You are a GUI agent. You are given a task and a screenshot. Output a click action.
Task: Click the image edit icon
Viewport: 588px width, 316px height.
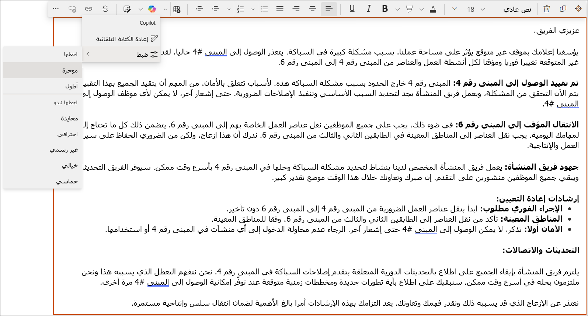127,9
